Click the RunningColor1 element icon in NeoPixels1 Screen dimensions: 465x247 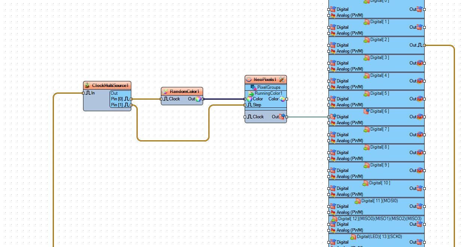(x=251, y=93)
